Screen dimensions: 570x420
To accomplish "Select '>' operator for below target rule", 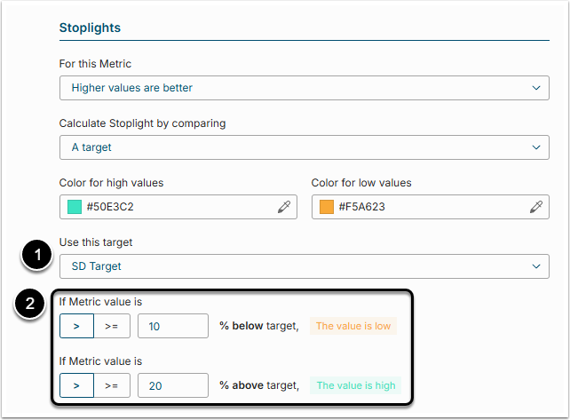I will point(77,326).
